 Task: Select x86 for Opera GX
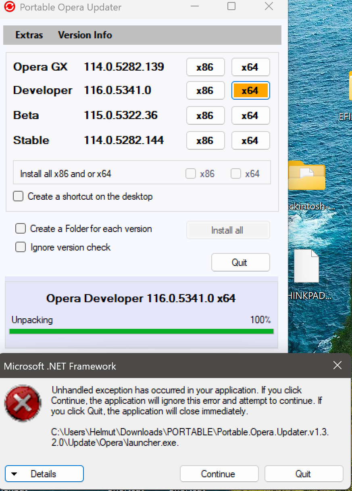[x=205, y=67]
